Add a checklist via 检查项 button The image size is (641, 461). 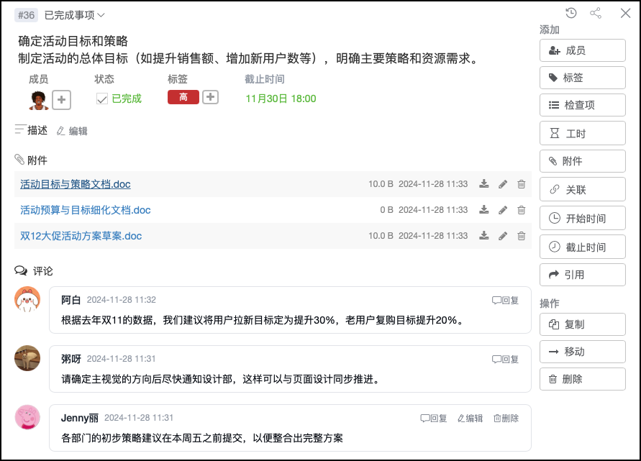point(583,105)
